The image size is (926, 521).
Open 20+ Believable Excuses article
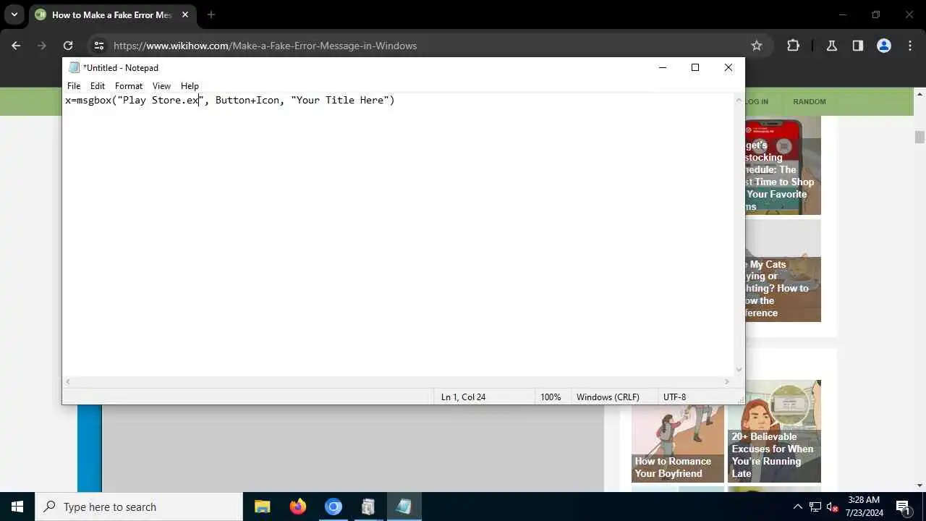(x=774, y=431)
